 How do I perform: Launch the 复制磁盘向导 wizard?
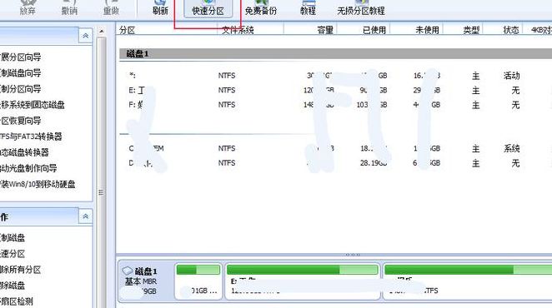pos(20,73)
